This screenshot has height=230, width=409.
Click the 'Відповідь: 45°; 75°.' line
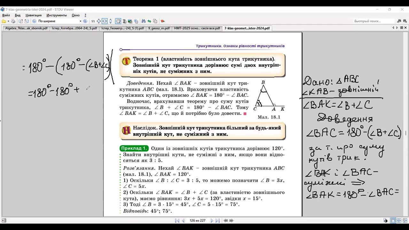(x=147, y=211)
